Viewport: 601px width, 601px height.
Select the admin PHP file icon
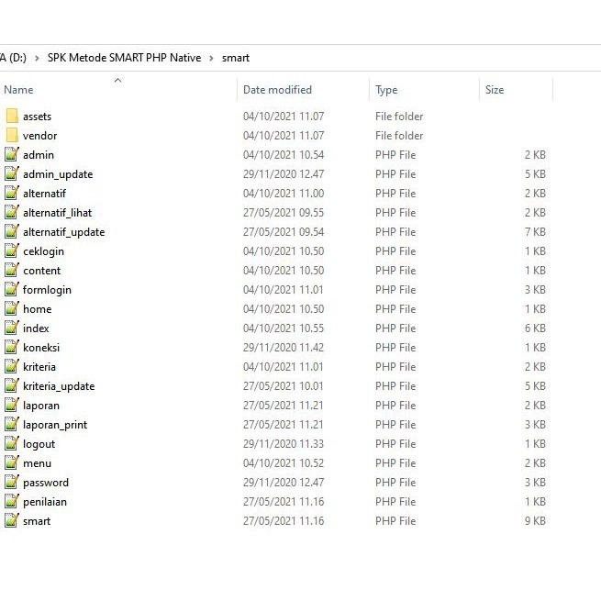(12, 154)
